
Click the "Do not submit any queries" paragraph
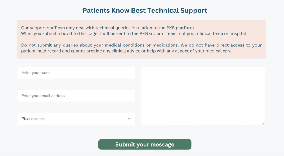141,45
